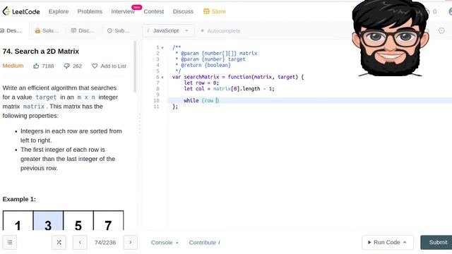Open the Discuss page
The height and width of the screenshot is (254, 452).
183,11
